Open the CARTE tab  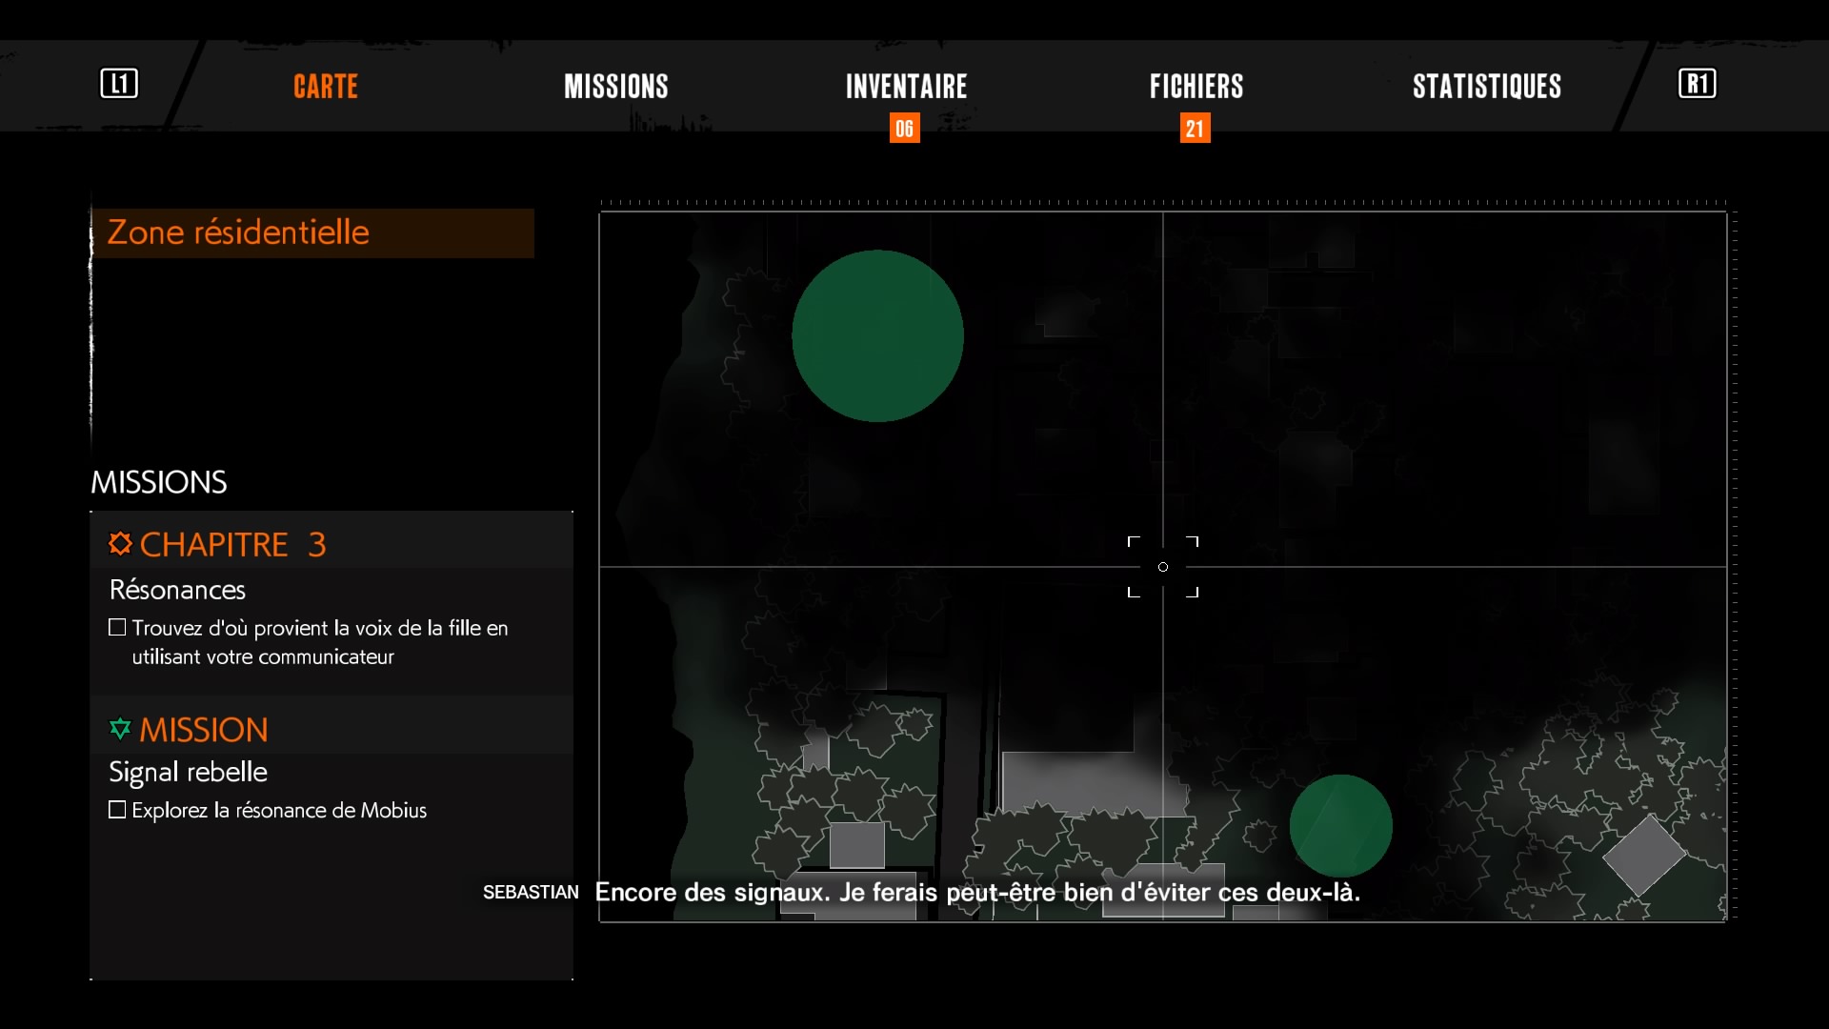(326, 87)
